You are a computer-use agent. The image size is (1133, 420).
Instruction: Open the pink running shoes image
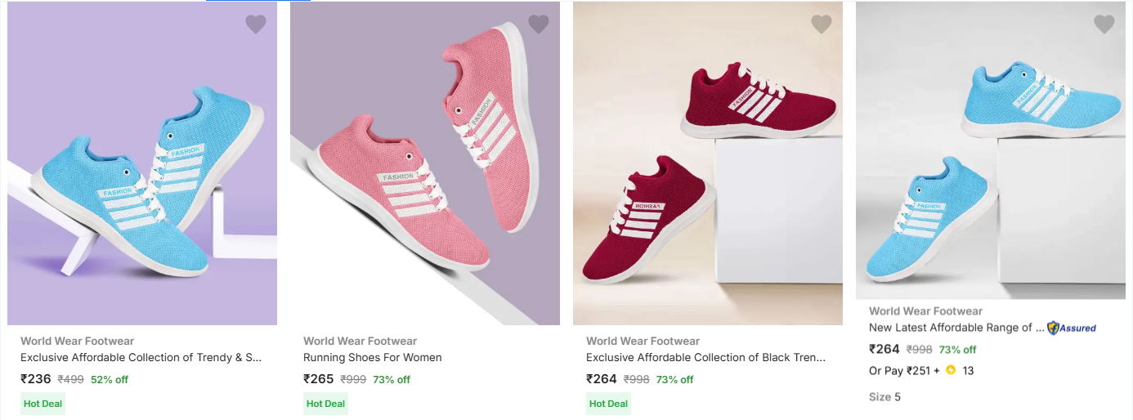425,163
